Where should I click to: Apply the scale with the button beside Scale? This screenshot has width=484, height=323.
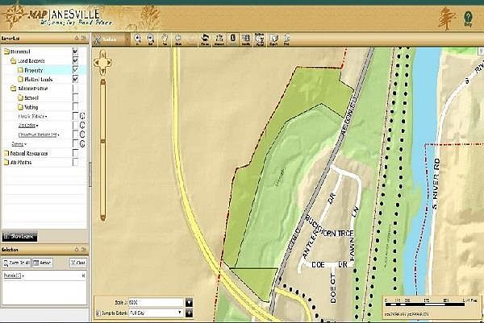(x=190, y=303)
